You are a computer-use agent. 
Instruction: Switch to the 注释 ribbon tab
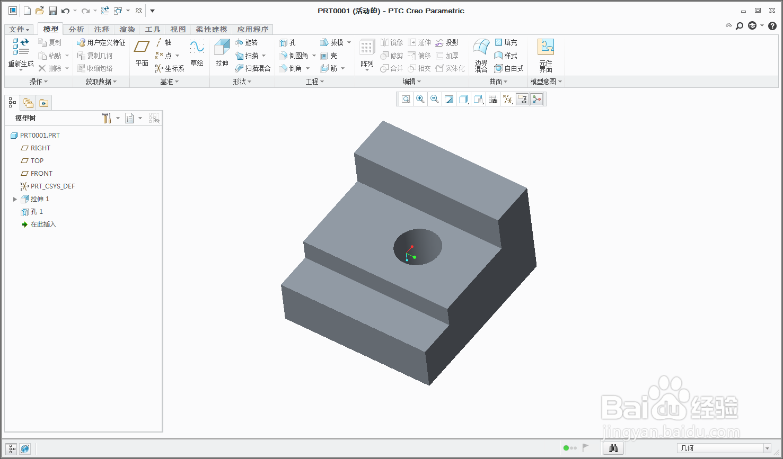(102, 29)
